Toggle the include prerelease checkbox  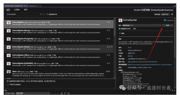pyautogui.click(x=47, y=14)
